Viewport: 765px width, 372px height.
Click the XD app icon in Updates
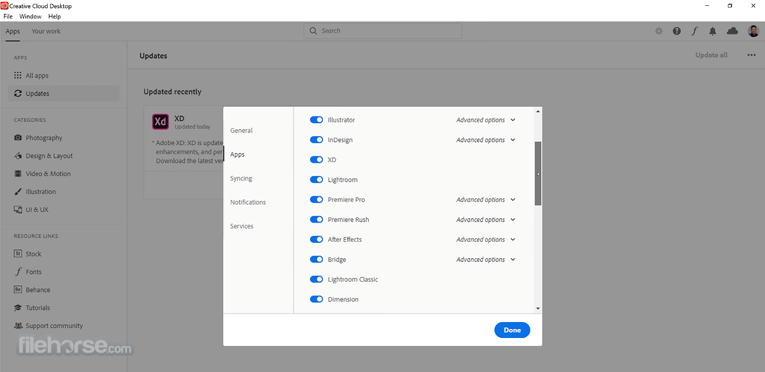[161, 122]
